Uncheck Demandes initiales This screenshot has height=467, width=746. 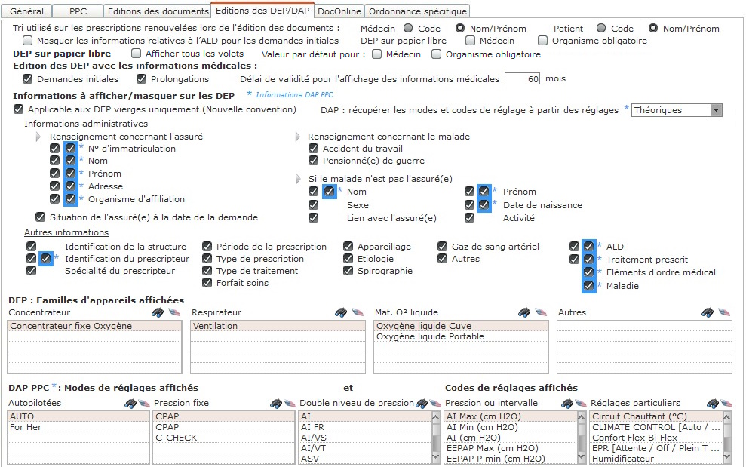pyautogui.click(x=28, y=78)
